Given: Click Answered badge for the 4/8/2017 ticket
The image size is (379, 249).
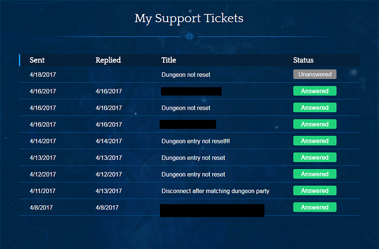Looking at the screenshot, I should pyautogui.click(x=314, y=207).
